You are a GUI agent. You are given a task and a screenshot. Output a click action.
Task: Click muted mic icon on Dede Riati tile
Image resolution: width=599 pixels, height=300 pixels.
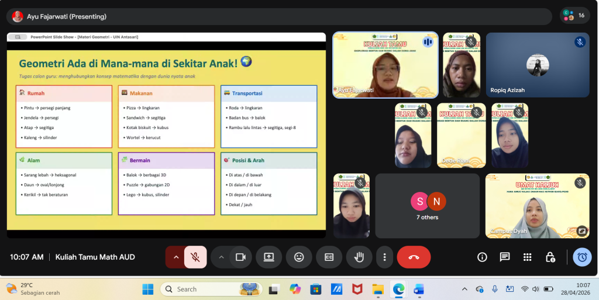[x=476, y=113]
